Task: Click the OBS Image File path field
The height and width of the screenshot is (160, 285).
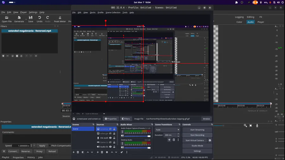Action: click(173, 119)
